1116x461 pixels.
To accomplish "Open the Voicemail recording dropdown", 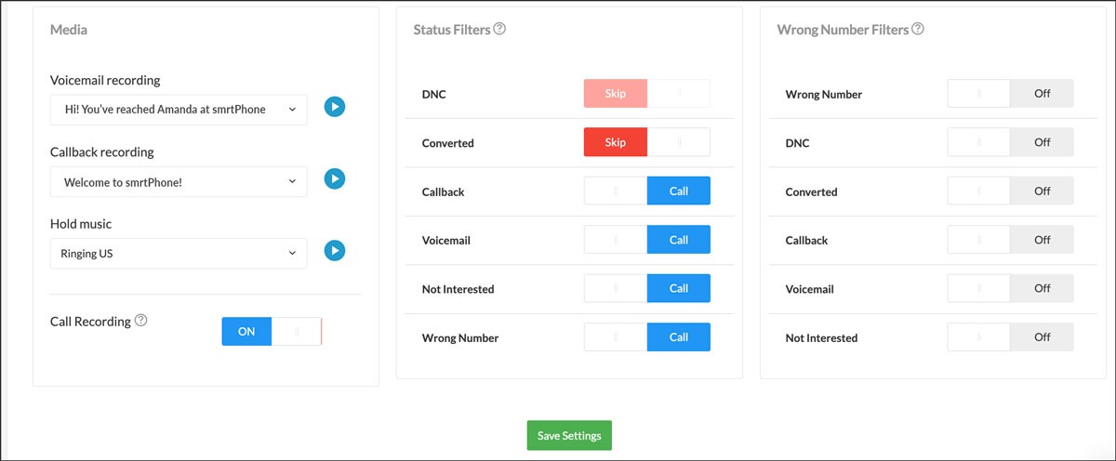I will pyautogui.click(x=179, y=110).
